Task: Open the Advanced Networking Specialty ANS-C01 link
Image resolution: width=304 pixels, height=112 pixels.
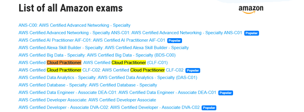Action: pyautogui.click(x=130, y=33)
